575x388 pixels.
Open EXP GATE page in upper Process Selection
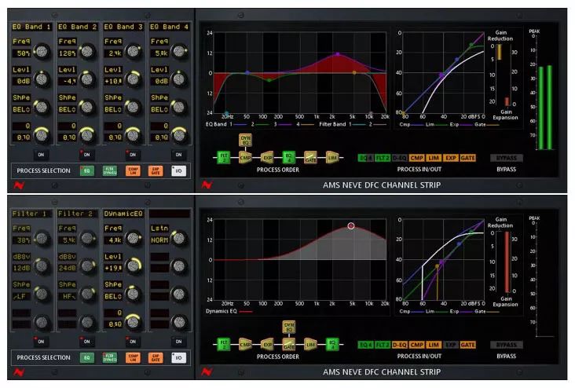click(156, 171)
